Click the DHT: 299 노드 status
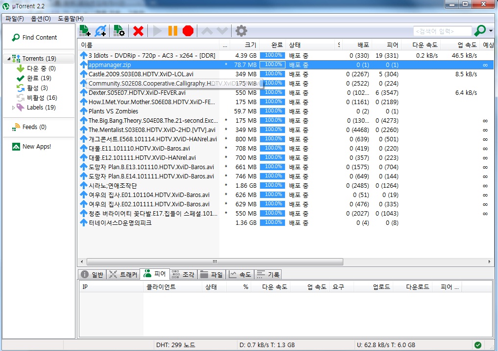The height and width of the screenshot is (351, 498). tap(176, 345)
